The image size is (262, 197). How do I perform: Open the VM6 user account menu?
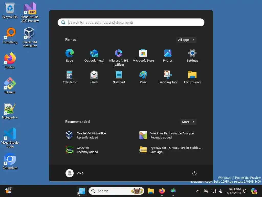click(x=74, y=173)
